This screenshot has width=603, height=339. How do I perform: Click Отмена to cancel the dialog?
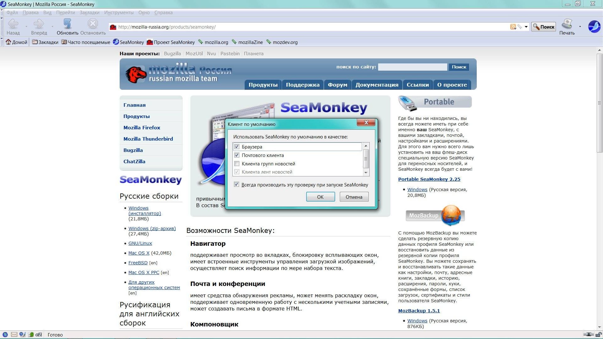[354, 197]
